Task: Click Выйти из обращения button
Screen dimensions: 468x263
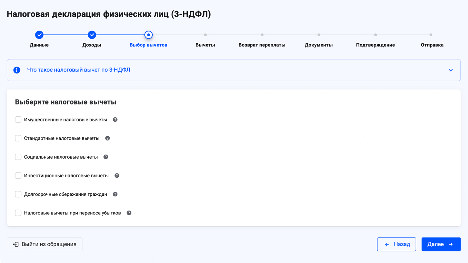Action: click(x=45, y=244)
